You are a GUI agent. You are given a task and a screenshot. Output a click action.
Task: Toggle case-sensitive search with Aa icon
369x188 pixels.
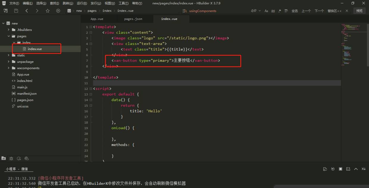266,11
